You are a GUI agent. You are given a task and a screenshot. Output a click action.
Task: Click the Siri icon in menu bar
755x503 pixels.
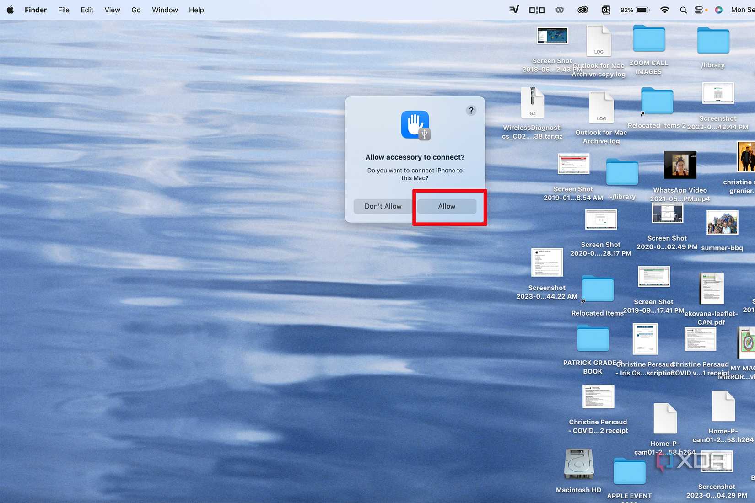(718, 10)
